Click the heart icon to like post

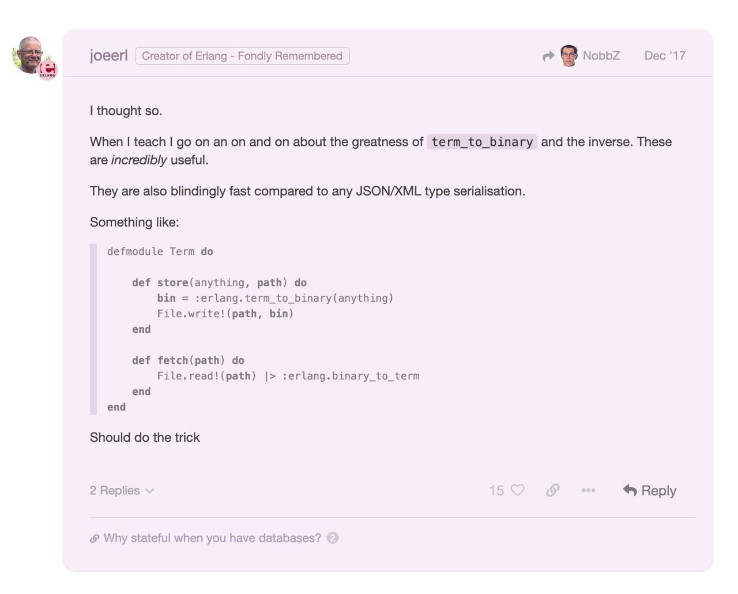click(x=518, y=490)
